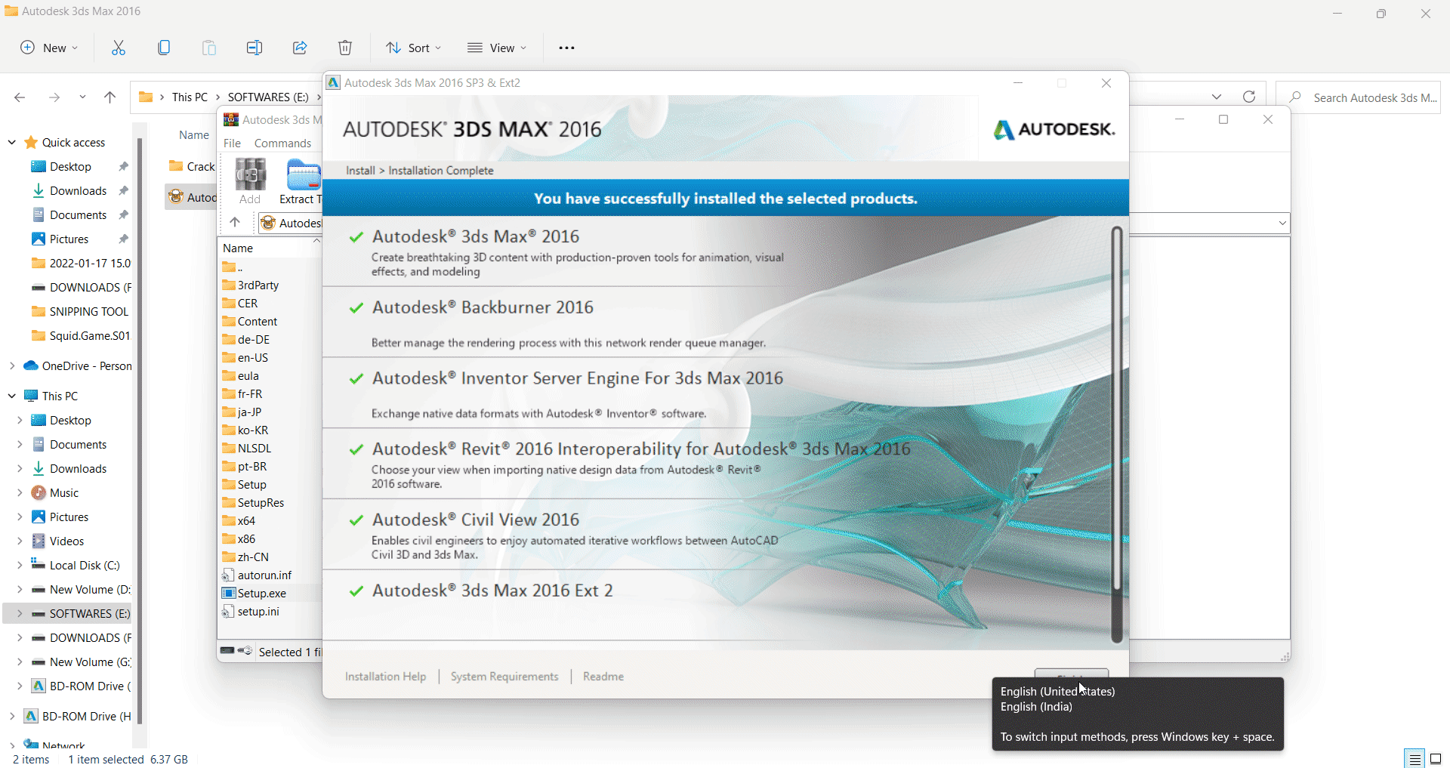Viewport: 1450px width, 768px height.
Task: Open Documents under This PC
Action: [69, 444]
